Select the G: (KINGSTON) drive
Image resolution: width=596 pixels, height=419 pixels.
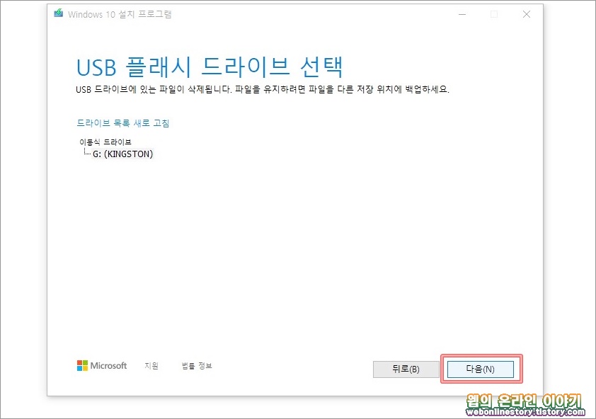point(122,154)
